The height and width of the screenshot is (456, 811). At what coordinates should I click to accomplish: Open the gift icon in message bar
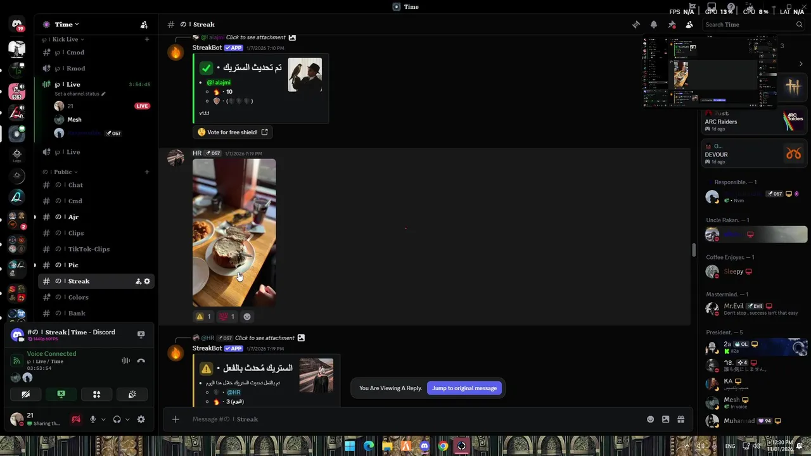coord(680,419)
